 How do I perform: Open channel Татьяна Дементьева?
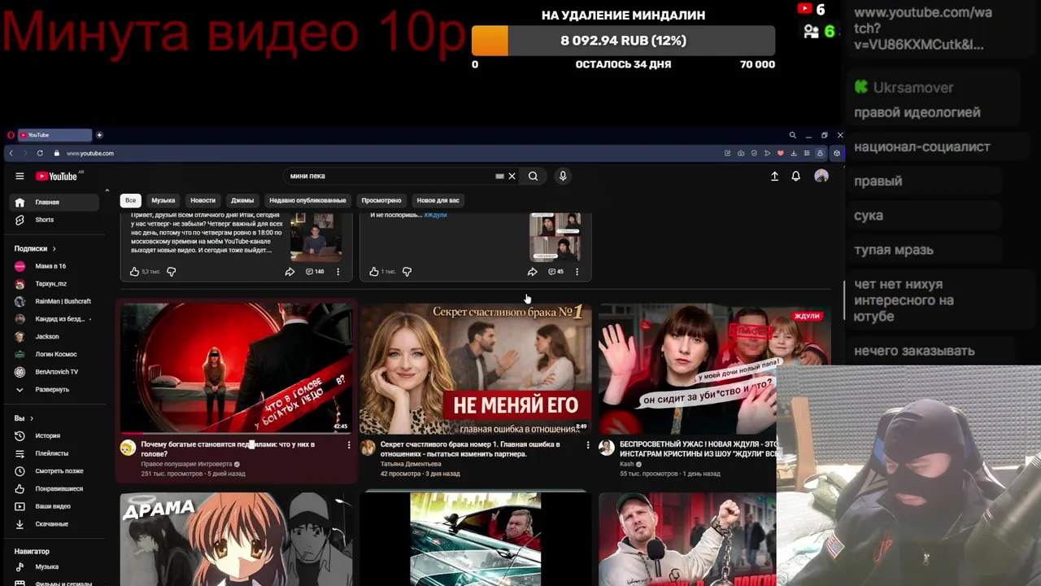411,464
